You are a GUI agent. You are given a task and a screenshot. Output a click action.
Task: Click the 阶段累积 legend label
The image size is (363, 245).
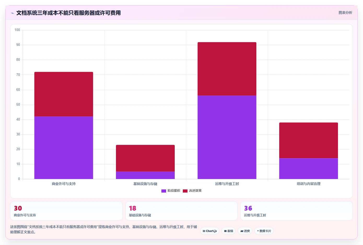click(x=174, y=191)
